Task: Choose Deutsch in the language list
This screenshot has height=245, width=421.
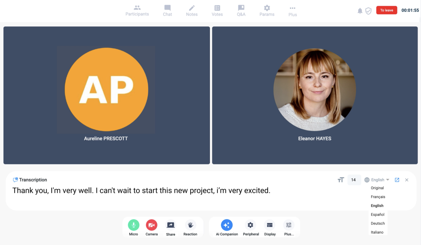Action: pos(378,223)
